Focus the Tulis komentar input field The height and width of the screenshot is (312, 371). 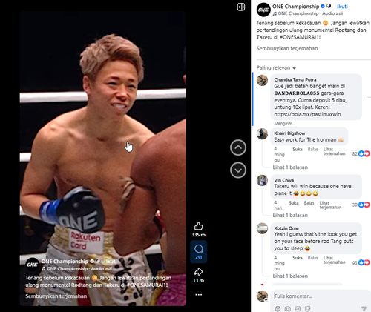pyautogui.click(x=321, y=296)
